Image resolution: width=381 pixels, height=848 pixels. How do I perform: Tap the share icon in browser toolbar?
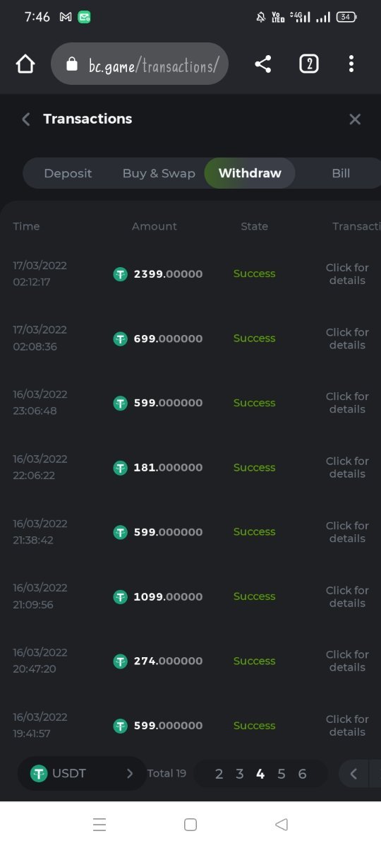pos(262,64)
